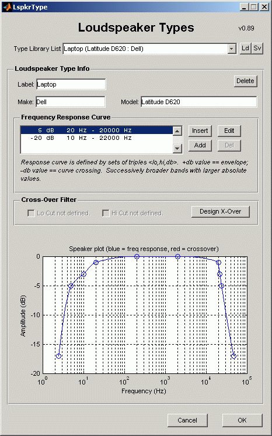Screen dimensions: 272x436
Task: Click response list scroll up arrow
Action: [x=177, y=131]
